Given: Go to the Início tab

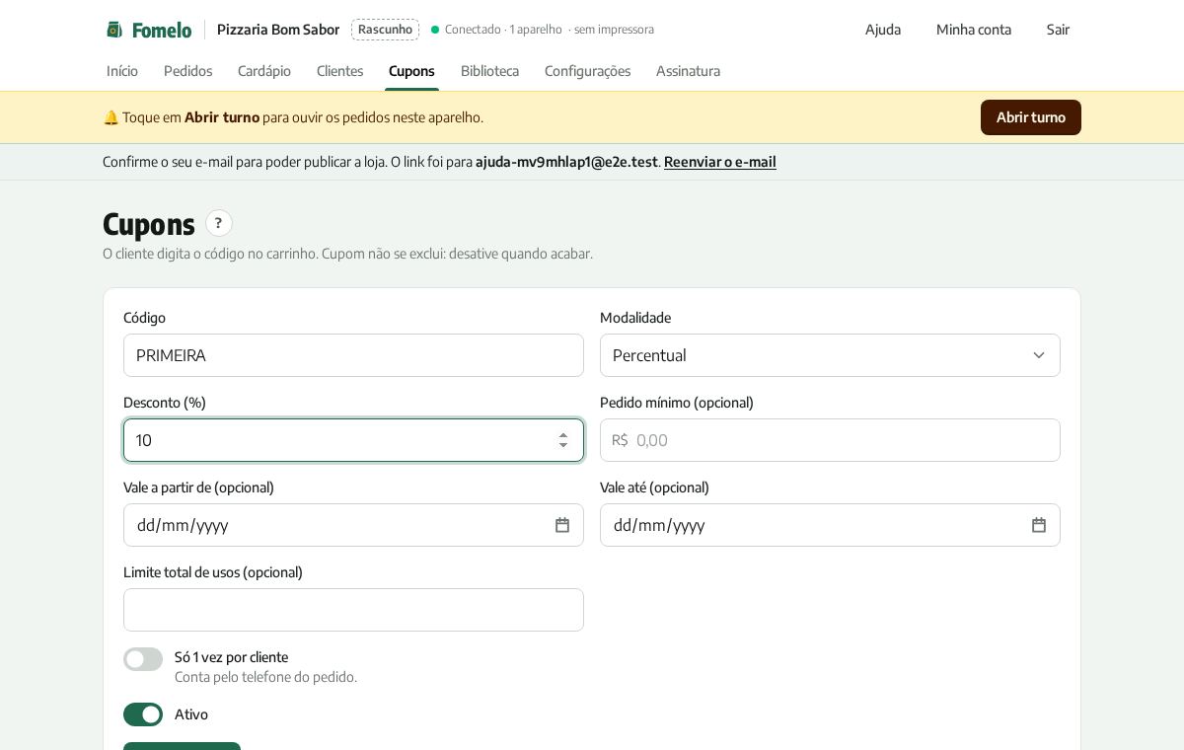Looking at the screenshot, I should click(122, 71).
